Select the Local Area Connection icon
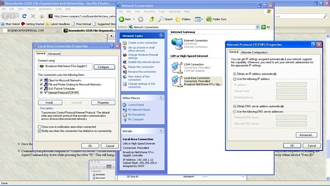The width and height of the screenshot is (330, 186). [177, 81]
